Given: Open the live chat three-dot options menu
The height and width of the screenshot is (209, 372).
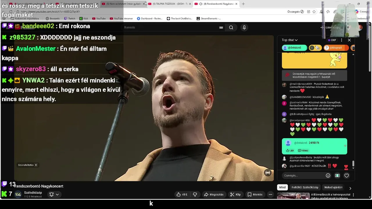Looking at the screenshot, I should point(341,40).
